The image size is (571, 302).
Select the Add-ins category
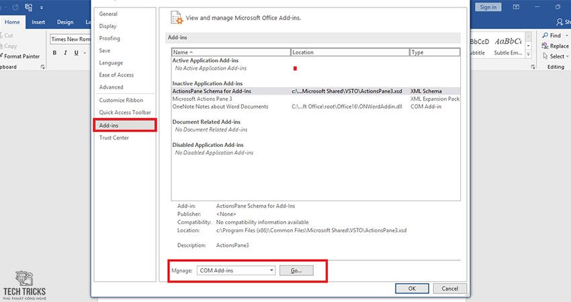125,125
